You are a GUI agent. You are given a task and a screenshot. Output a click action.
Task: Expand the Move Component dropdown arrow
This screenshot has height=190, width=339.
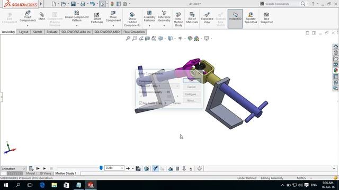pyautogui.click(x=113, y=26)
